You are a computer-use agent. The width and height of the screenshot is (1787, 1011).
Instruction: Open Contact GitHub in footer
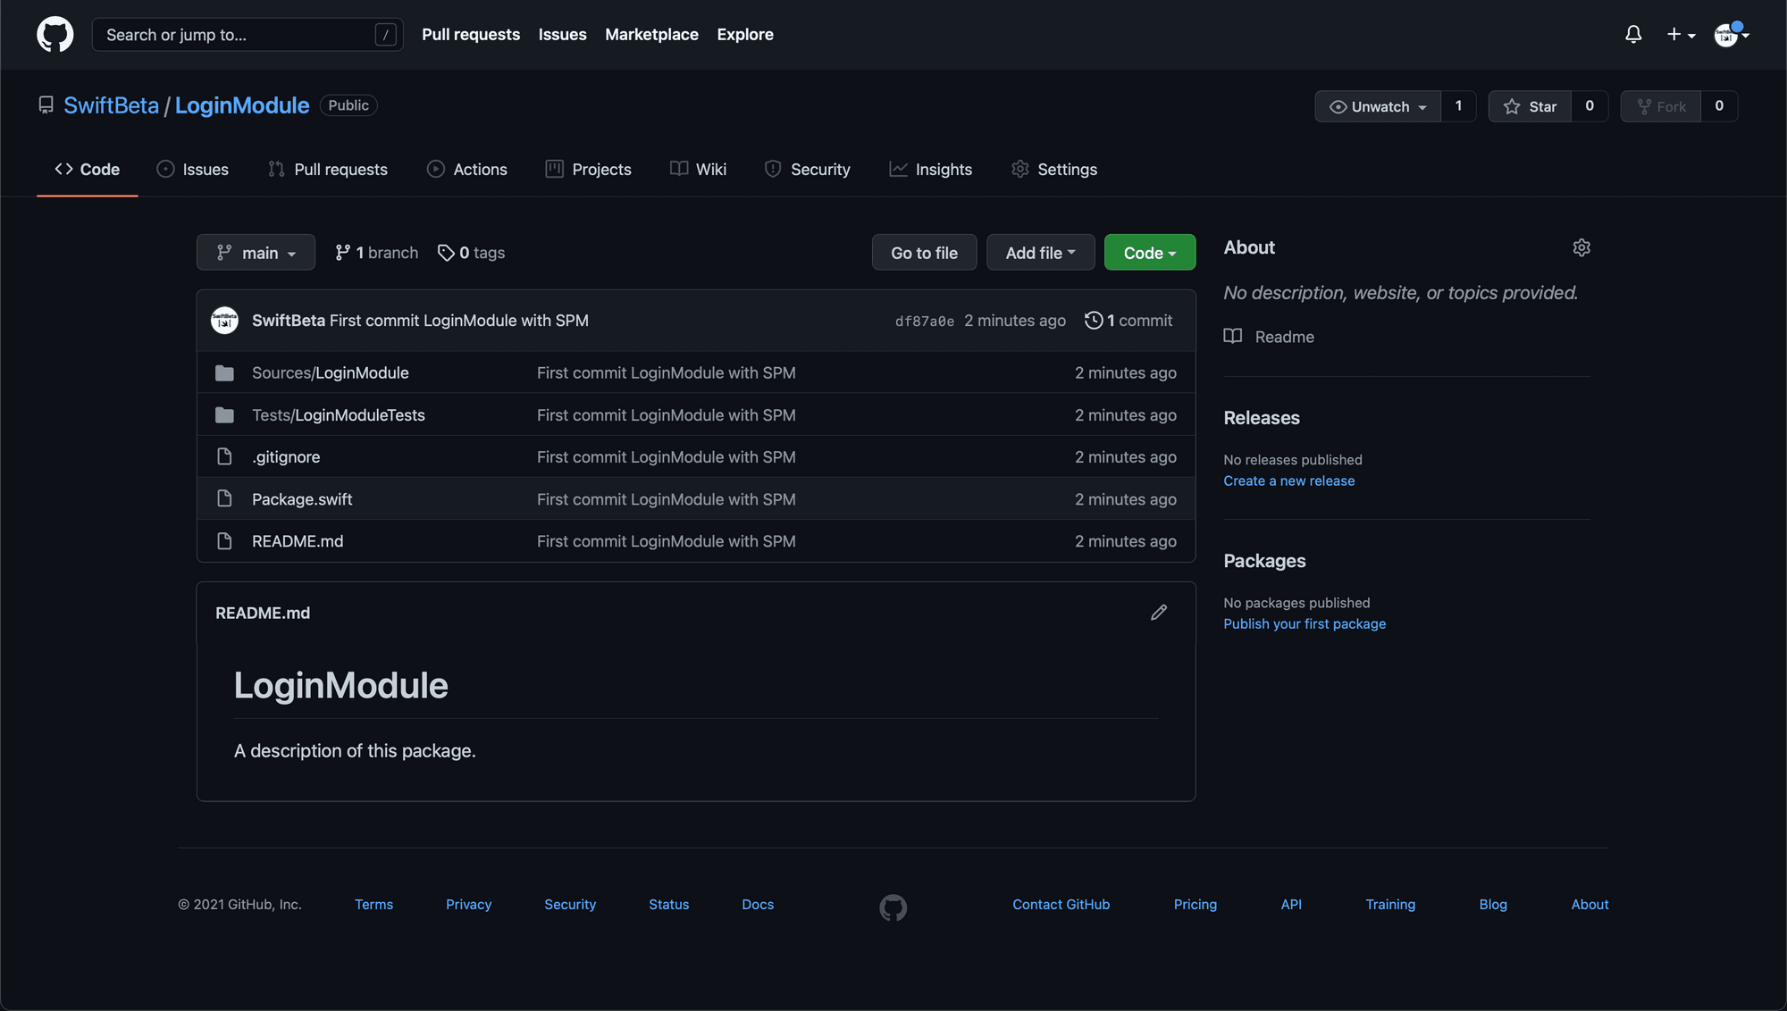(1061, 905)
